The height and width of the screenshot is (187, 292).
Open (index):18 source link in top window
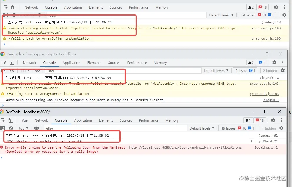[271, 22]
